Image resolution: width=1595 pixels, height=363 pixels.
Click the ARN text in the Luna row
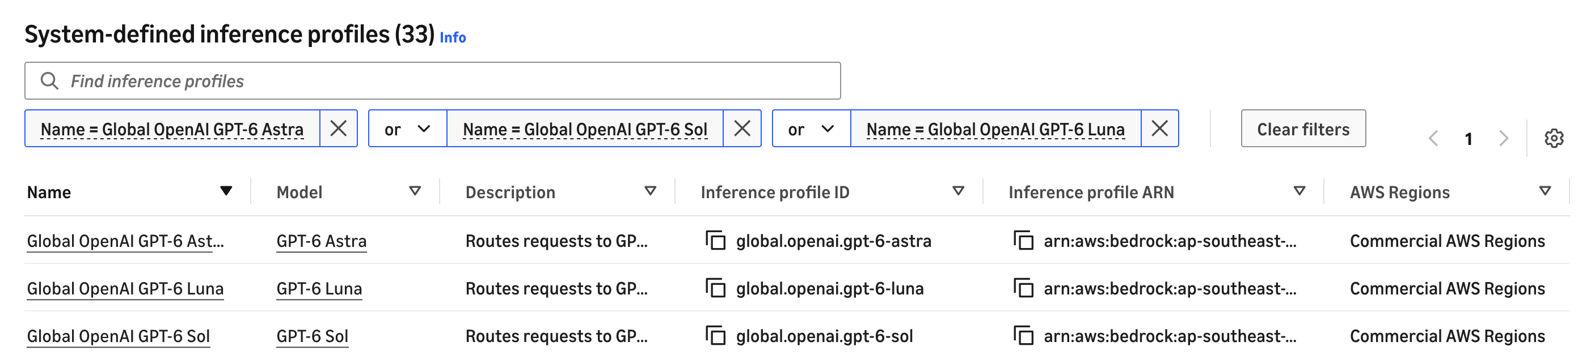pos(1170,288)
